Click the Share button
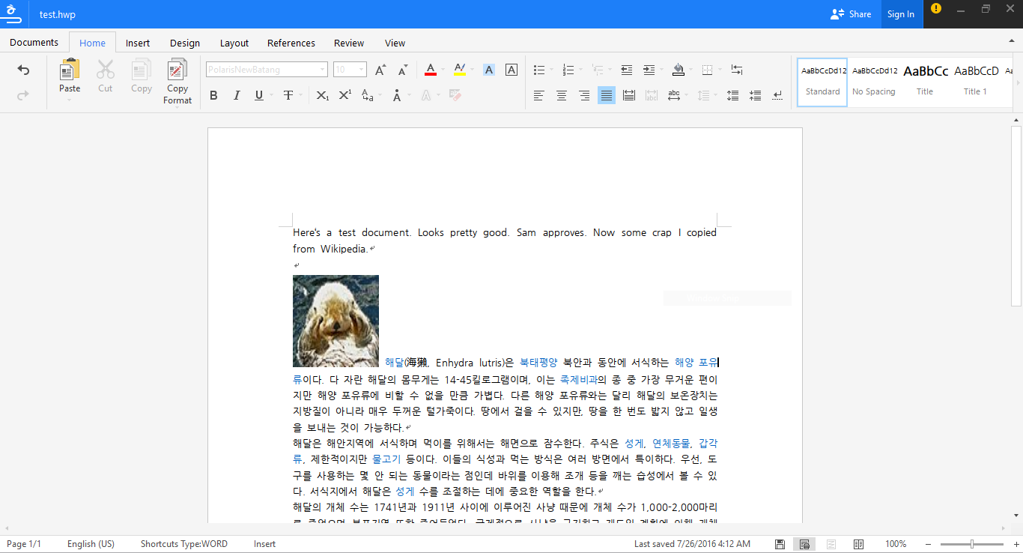Image resolution: width=1023 pixels, height=553 pixels. point(852,14)
